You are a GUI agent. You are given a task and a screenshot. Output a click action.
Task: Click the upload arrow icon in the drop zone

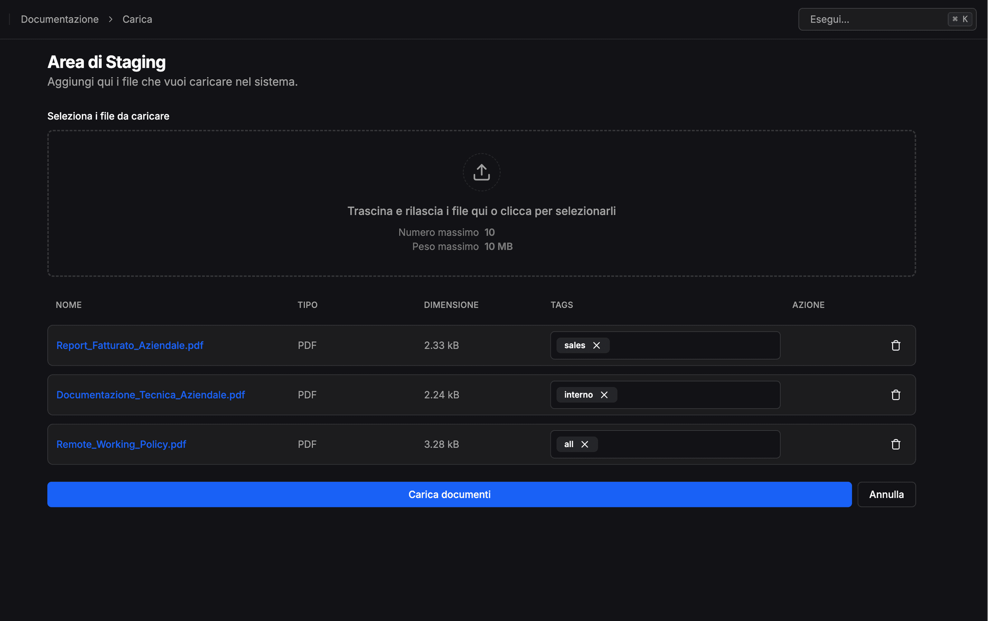point(481,172)
